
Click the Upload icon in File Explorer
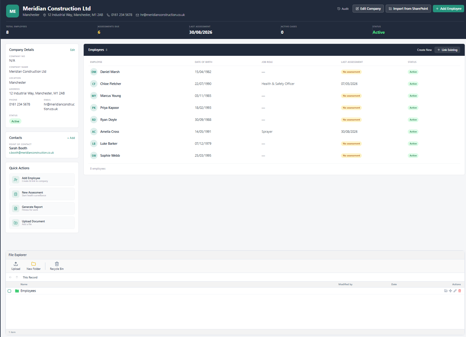(16, 266)
